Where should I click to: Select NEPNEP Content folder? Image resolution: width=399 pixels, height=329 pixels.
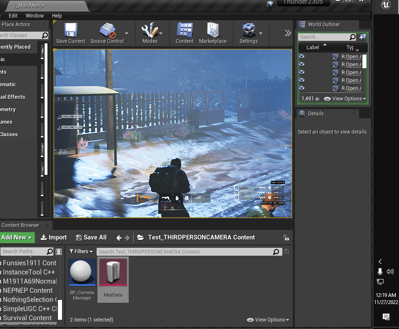27,290
